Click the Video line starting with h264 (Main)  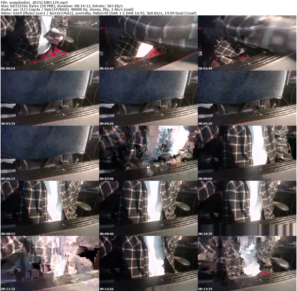coord(99,13)
